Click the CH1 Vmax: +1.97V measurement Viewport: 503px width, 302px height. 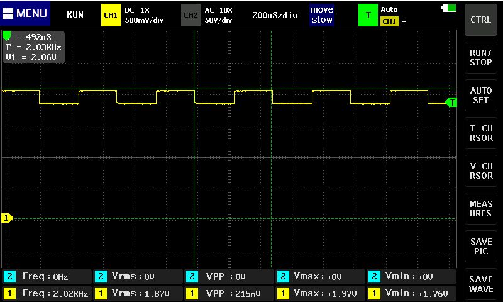(320, 293)
